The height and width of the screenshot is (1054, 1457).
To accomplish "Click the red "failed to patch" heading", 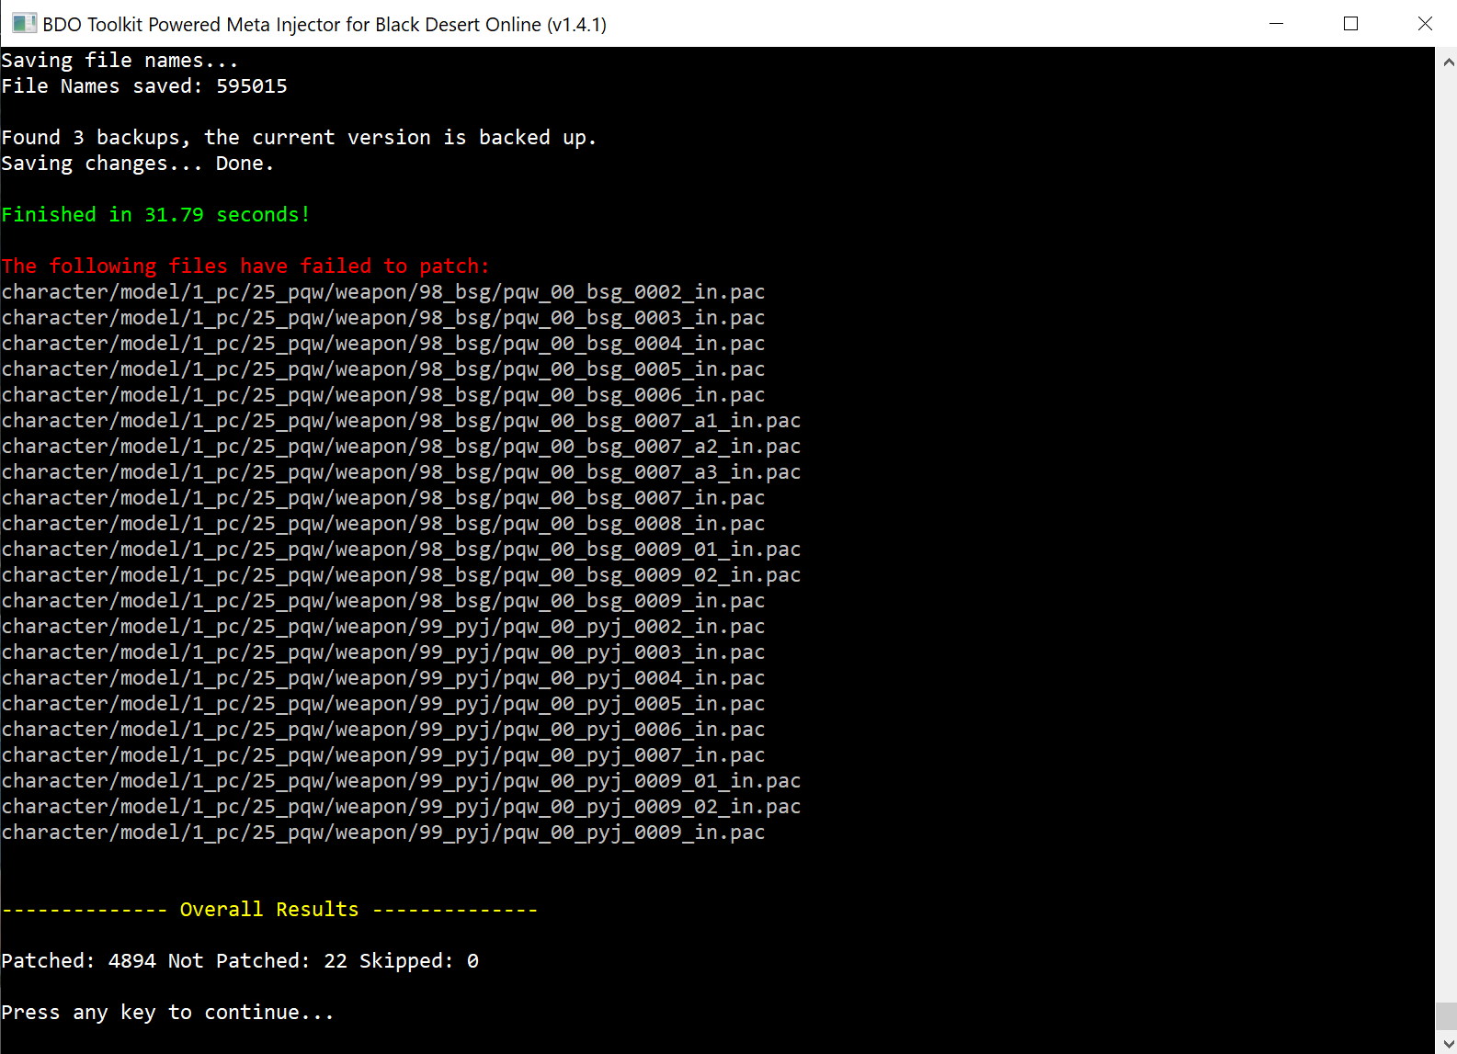I will pos(245,266).
